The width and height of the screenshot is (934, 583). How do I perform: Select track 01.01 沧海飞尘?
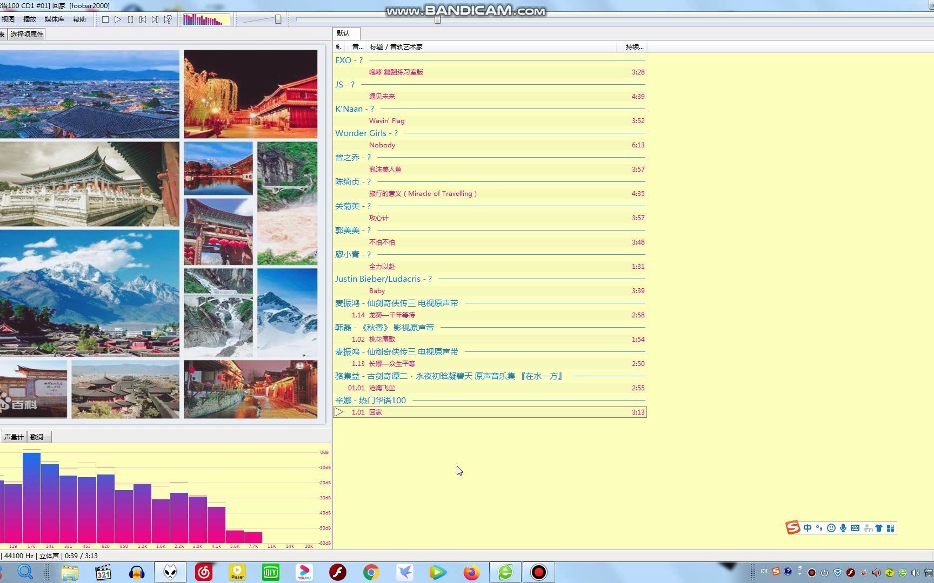click(x=490, y=388)
